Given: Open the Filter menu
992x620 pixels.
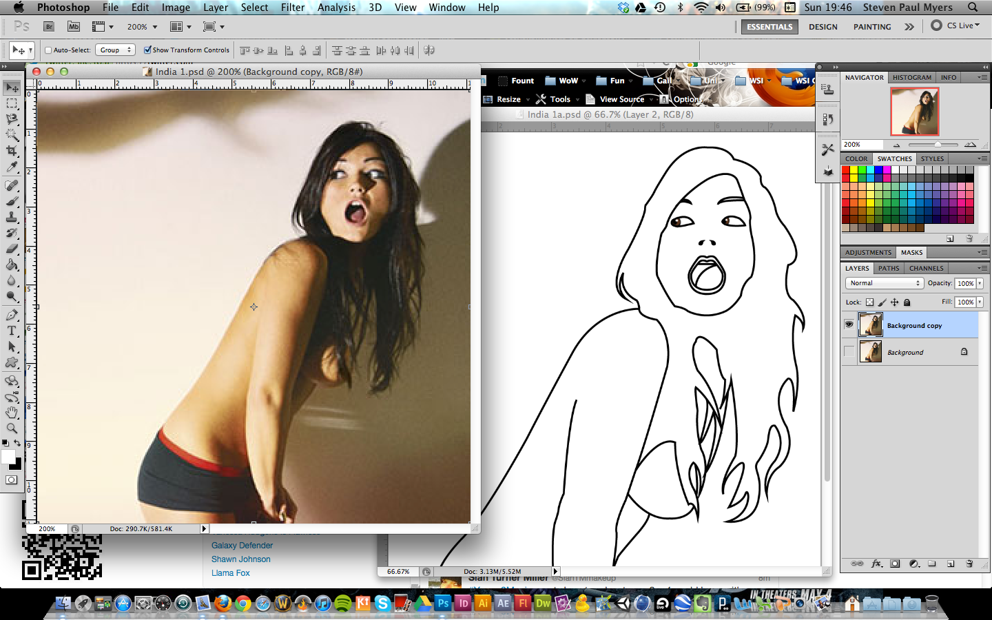Looking at the screenshot, I should pos(293,7).
